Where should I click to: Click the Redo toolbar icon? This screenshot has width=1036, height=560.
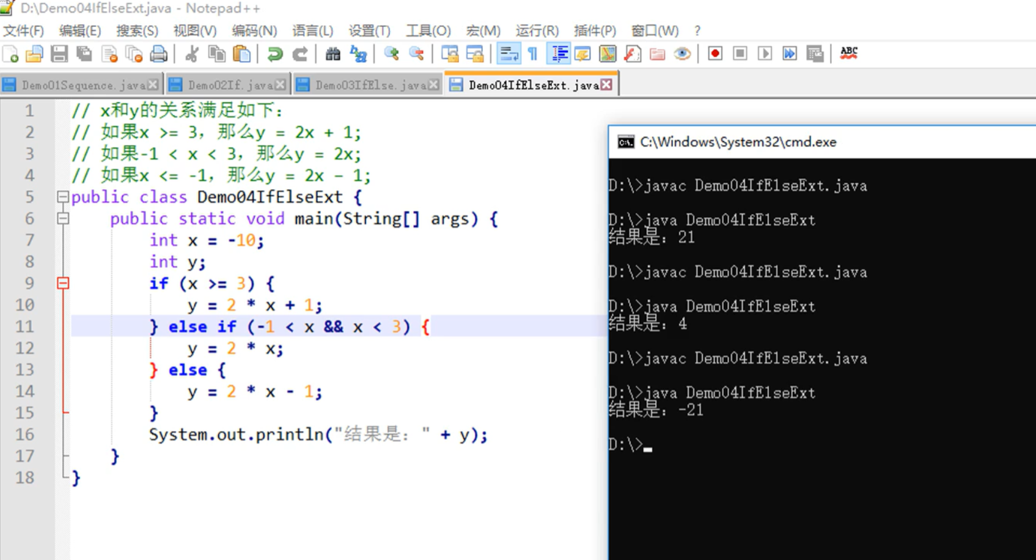[x=299, y=54]
